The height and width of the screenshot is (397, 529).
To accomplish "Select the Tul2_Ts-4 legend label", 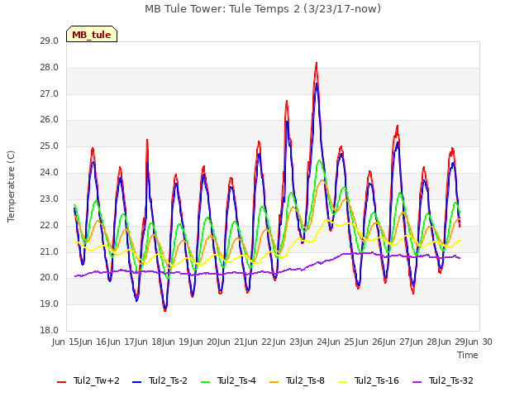I will pyautogui.click(x=236, y=380).
